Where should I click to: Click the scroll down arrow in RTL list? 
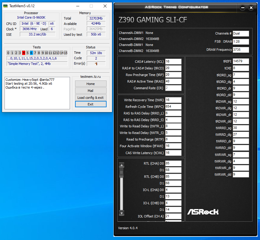pos(122,213)
